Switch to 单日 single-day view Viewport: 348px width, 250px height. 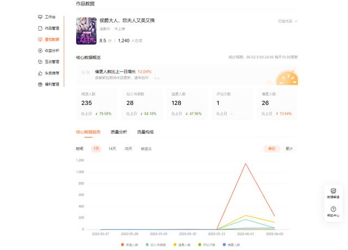pos(271,148)
